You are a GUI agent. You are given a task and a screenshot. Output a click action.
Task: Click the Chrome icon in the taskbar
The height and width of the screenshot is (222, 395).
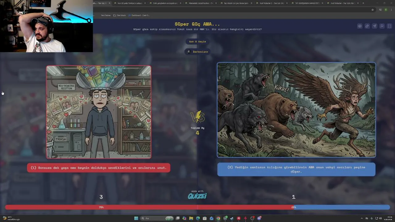tap(218, 218)
